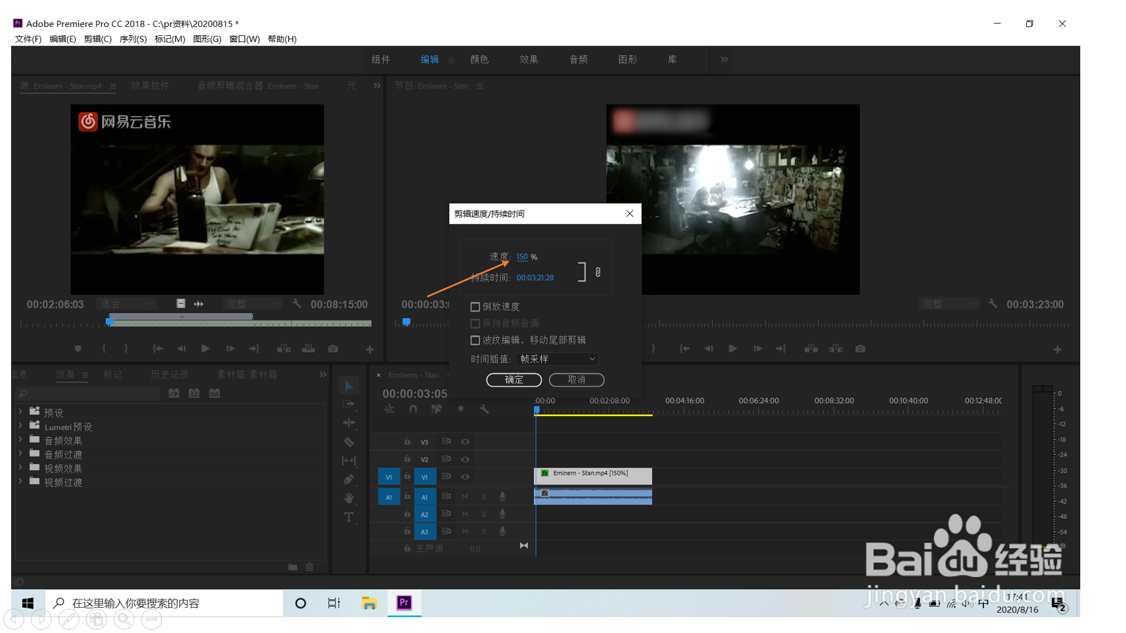The height and width of the screenshot is (633, 1126).
Task: Close the 剪辑速度/持续时间 dialog
Action: [629, 214]
